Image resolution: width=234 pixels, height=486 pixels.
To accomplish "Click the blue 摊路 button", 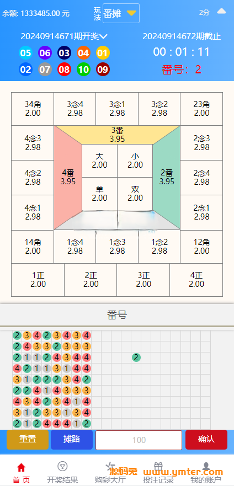I will click(72, 439).
